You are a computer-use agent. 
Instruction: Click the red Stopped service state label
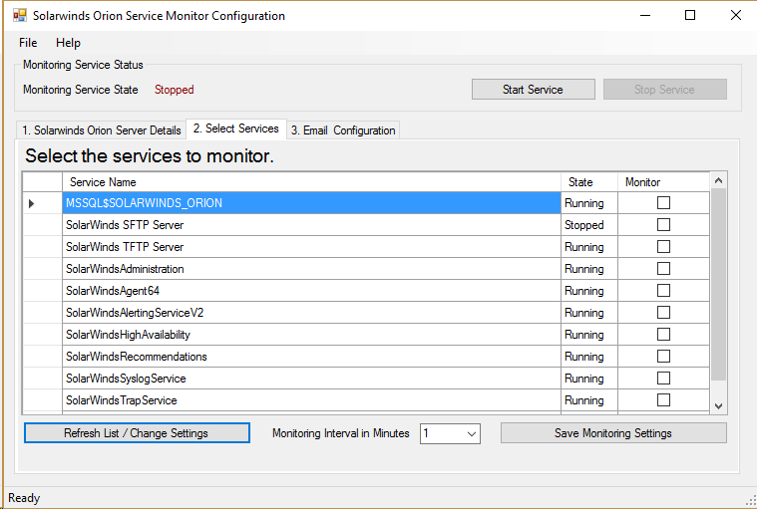click(x=174, y=90)
